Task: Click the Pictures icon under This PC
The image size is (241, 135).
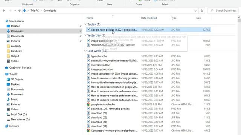Action: (x=8, y=104)
